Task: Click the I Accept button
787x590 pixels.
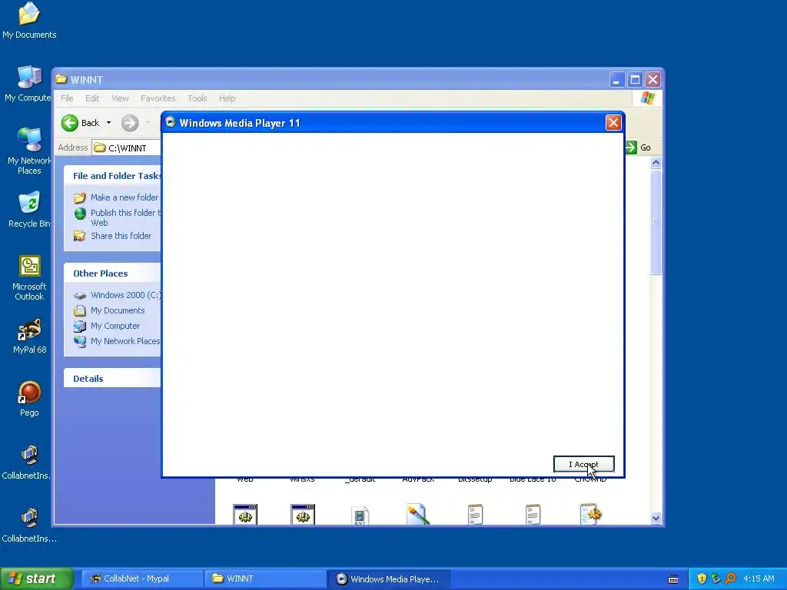Action: coord(584,464)
